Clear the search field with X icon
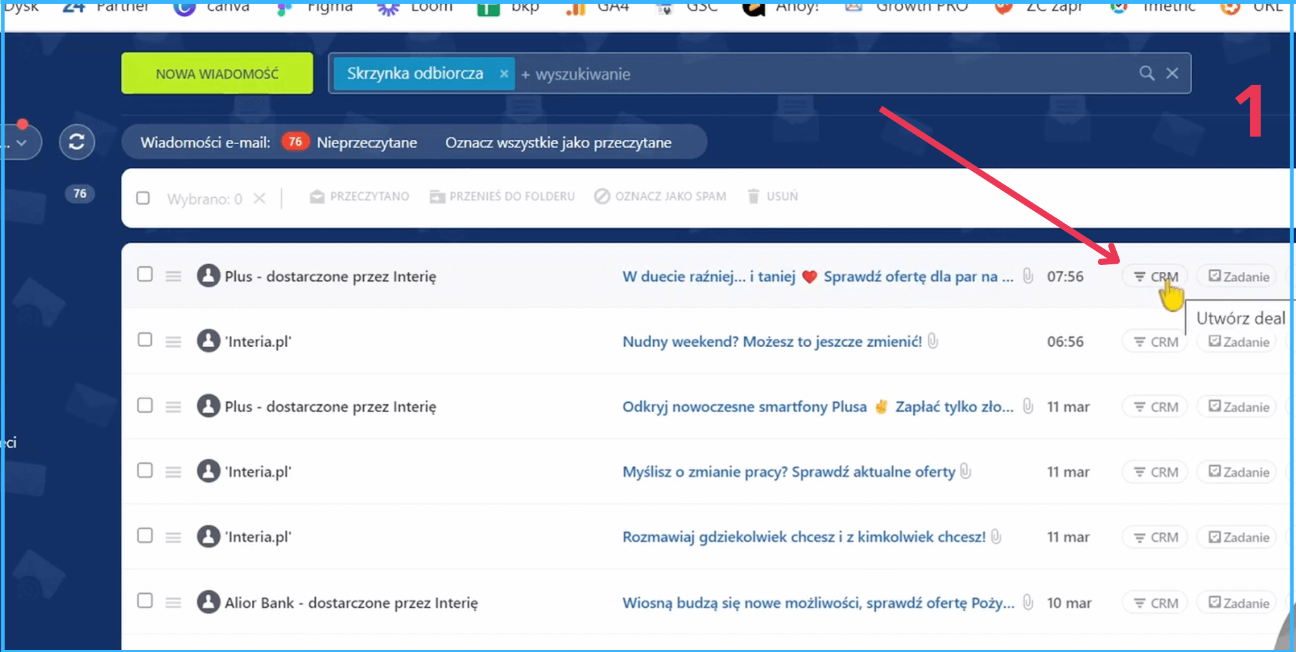Image resolution: width=1296 pixels, height=652 pixels. click(1172, 73)
